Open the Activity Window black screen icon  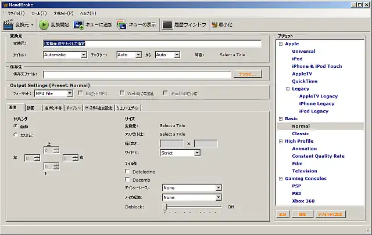coord(167,25)
